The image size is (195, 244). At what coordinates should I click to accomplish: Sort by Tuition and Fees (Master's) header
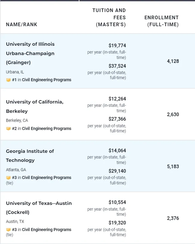(110, 17)
